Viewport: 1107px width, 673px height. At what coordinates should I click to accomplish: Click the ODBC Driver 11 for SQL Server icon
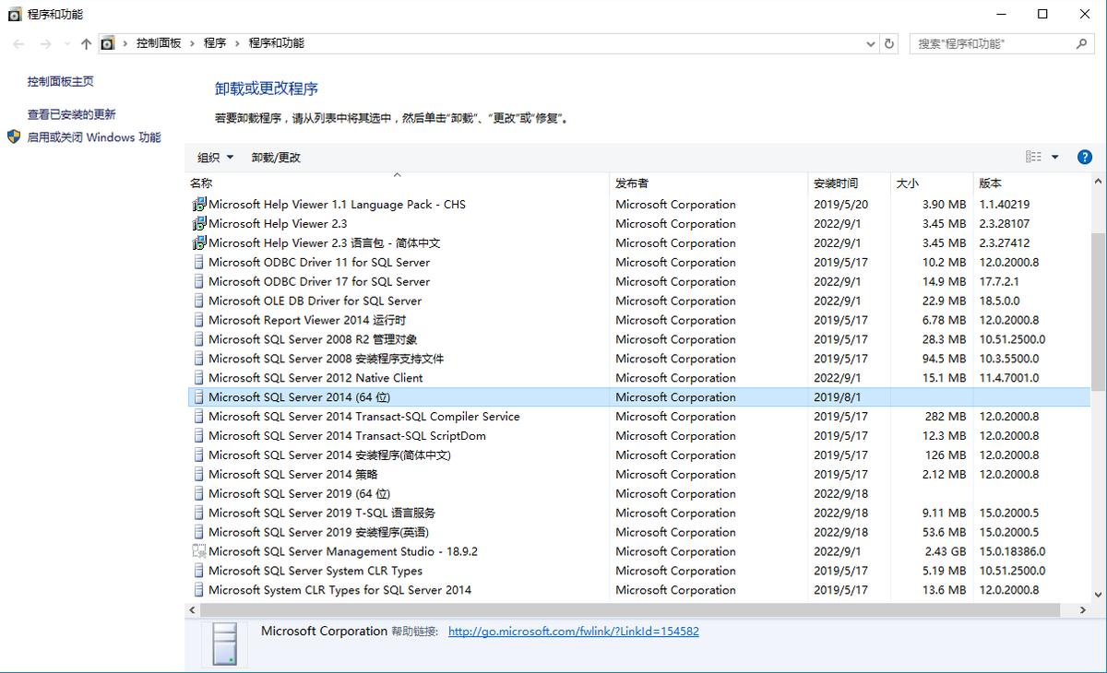[x=199, y=263]
